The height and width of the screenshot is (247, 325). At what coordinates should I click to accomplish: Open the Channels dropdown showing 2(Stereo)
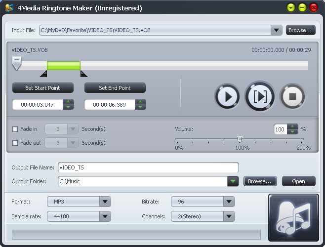[x=229, y=216]
